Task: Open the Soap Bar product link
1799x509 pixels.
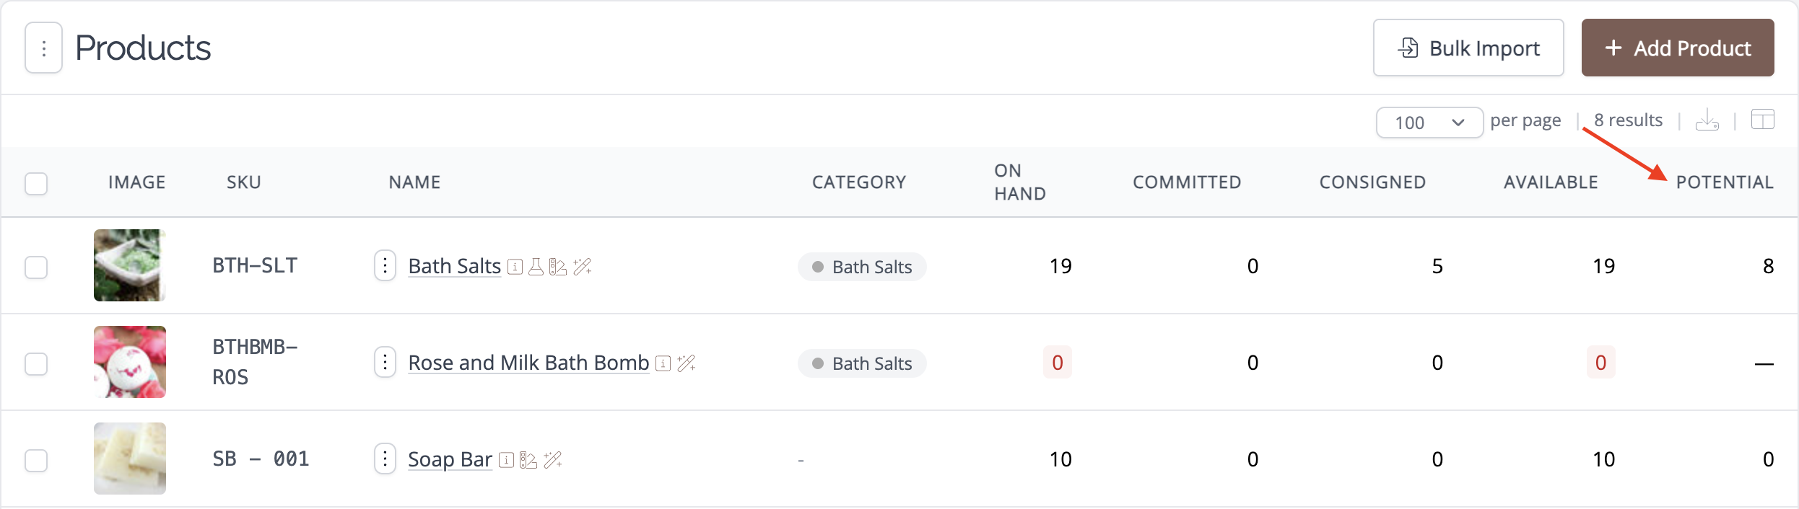Action: coord(450,459)
